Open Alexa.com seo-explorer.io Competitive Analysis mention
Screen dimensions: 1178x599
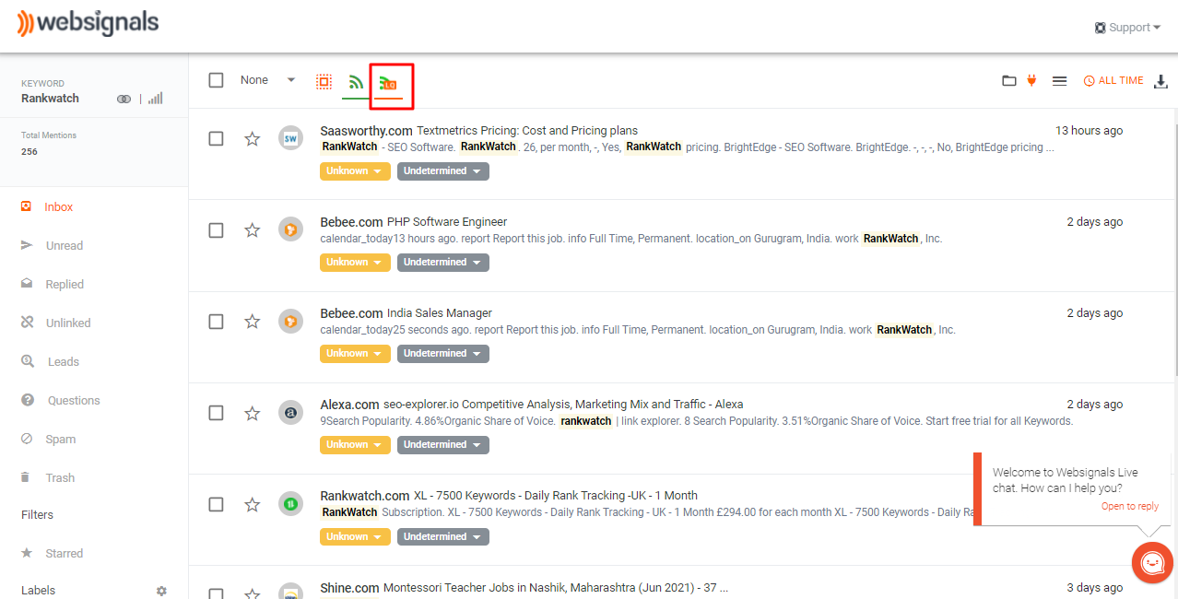531,404
